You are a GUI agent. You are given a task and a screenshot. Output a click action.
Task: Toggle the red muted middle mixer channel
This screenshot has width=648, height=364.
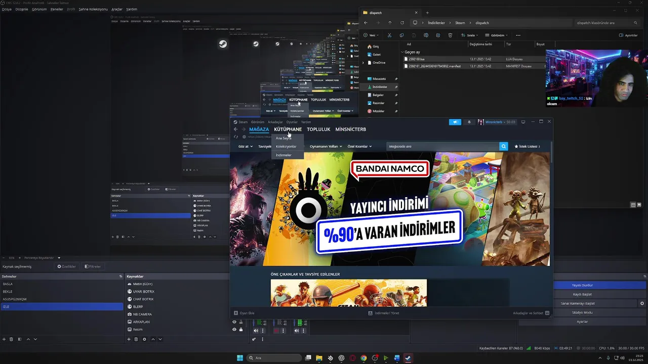point(276,331)
